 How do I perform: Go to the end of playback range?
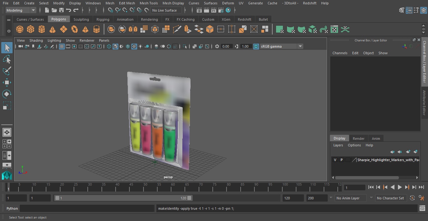pos(421,187)
